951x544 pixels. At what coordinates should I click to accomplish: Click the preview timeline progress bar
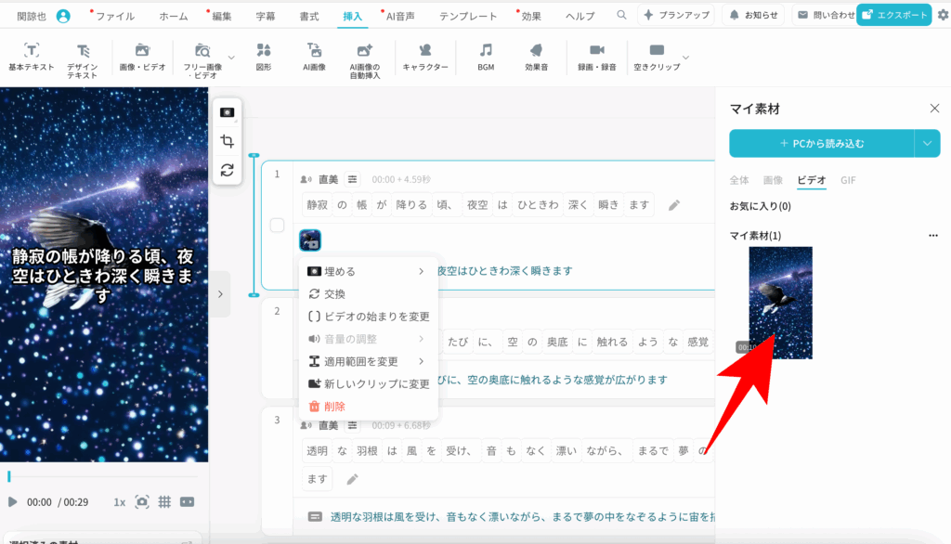tap(104, 476)
